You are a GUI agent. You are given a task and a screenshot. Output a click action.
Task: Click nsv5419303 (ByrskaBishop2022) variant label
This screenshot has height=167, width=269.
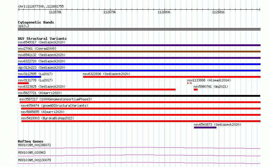pyautogui.click(x=47, y=118)
